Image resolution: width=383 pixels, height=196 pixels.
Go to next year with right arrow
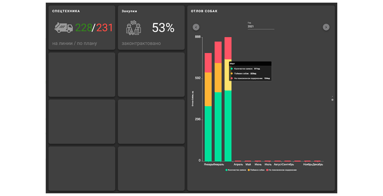[326, 27]
